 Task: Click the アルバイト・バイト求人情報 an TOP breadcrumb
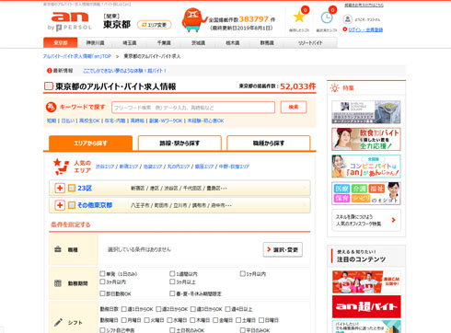tap(77, 56)
